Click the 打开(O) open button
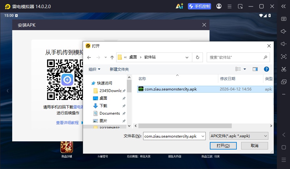 click(x=223, y=146)
